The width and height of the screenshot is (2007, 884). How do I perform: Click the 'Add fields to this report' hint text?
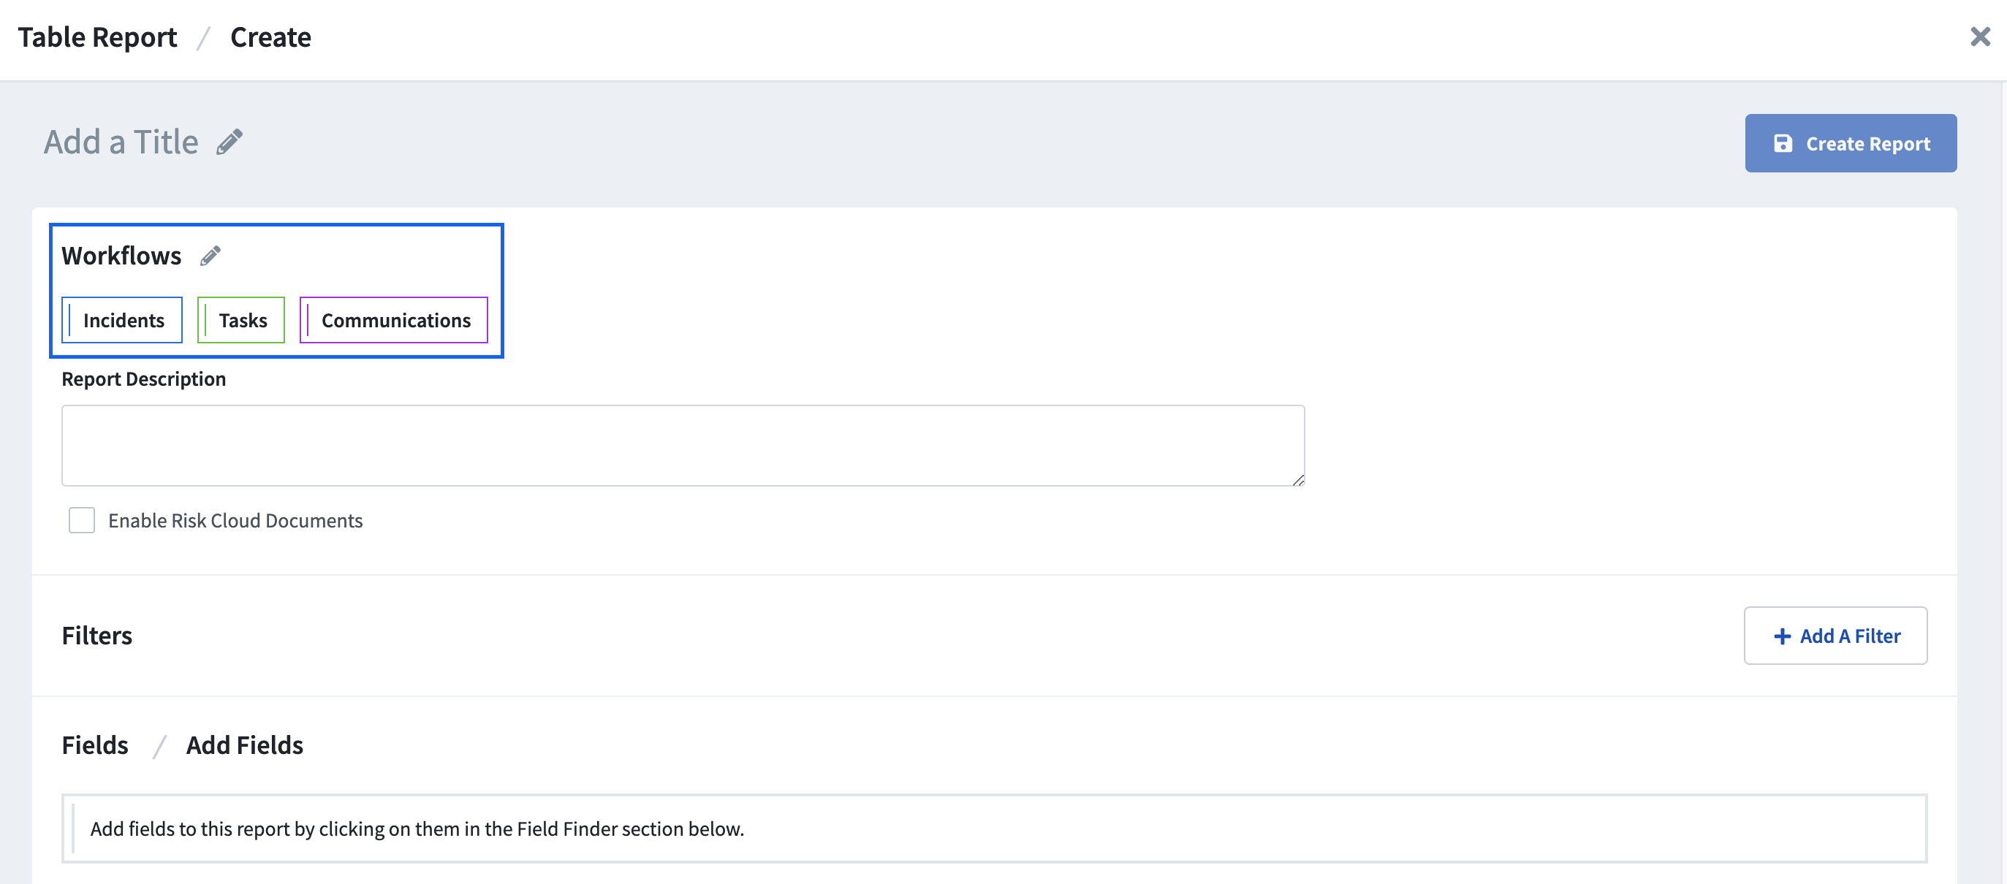[x=417, y=828]
